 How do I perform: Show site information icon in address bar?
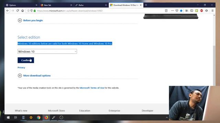click(28, 11)
